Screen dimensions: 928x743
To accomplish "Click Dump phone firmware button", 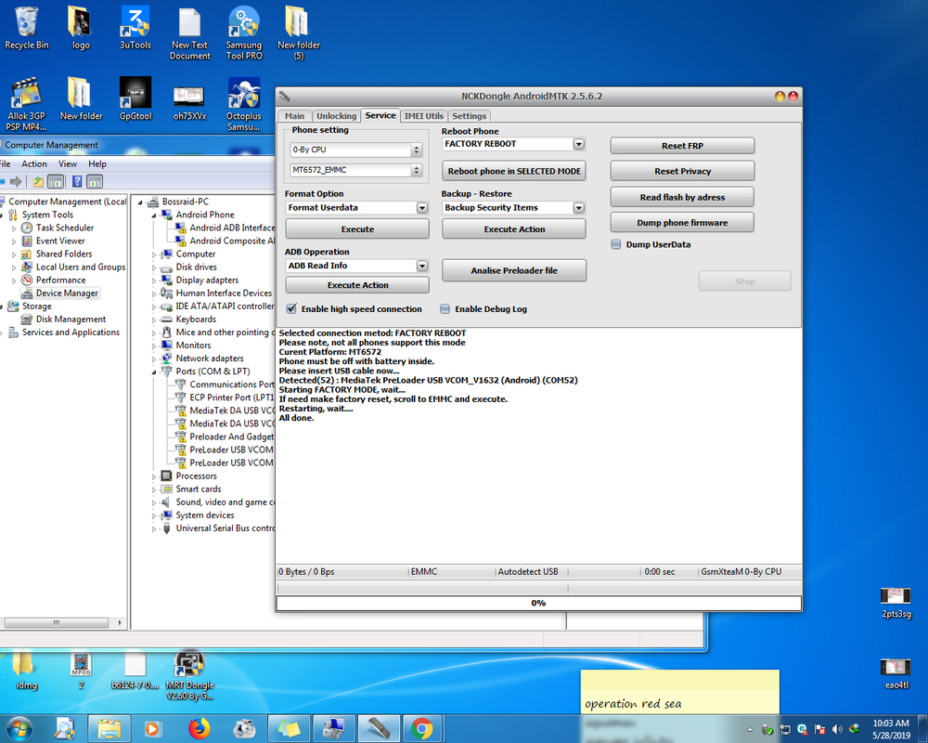I will pos(682,223).
